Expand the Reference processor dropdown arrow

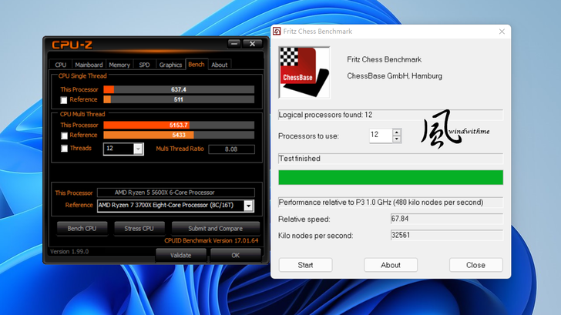(249, 206)
